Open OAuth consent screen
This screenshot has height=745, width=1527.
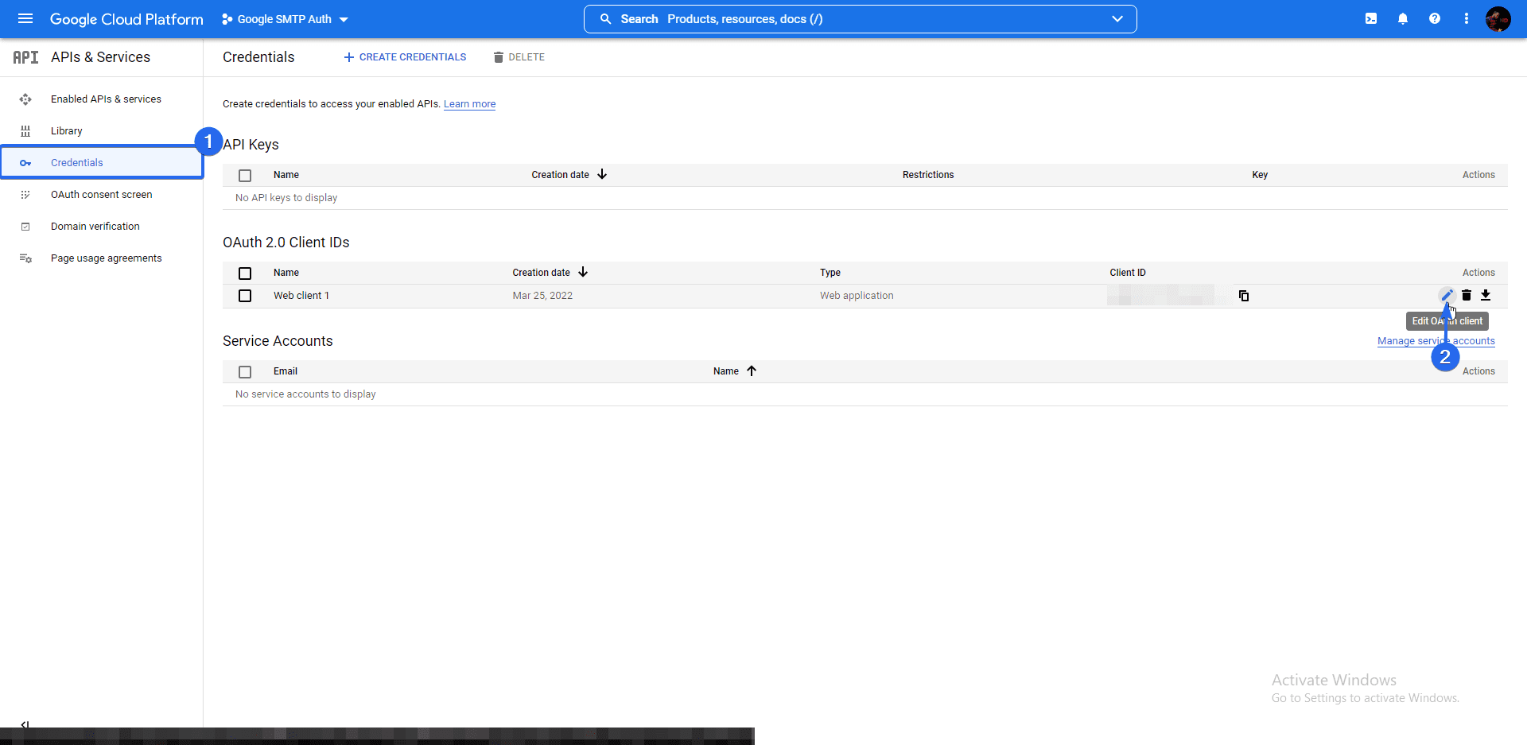pos(101,195)
